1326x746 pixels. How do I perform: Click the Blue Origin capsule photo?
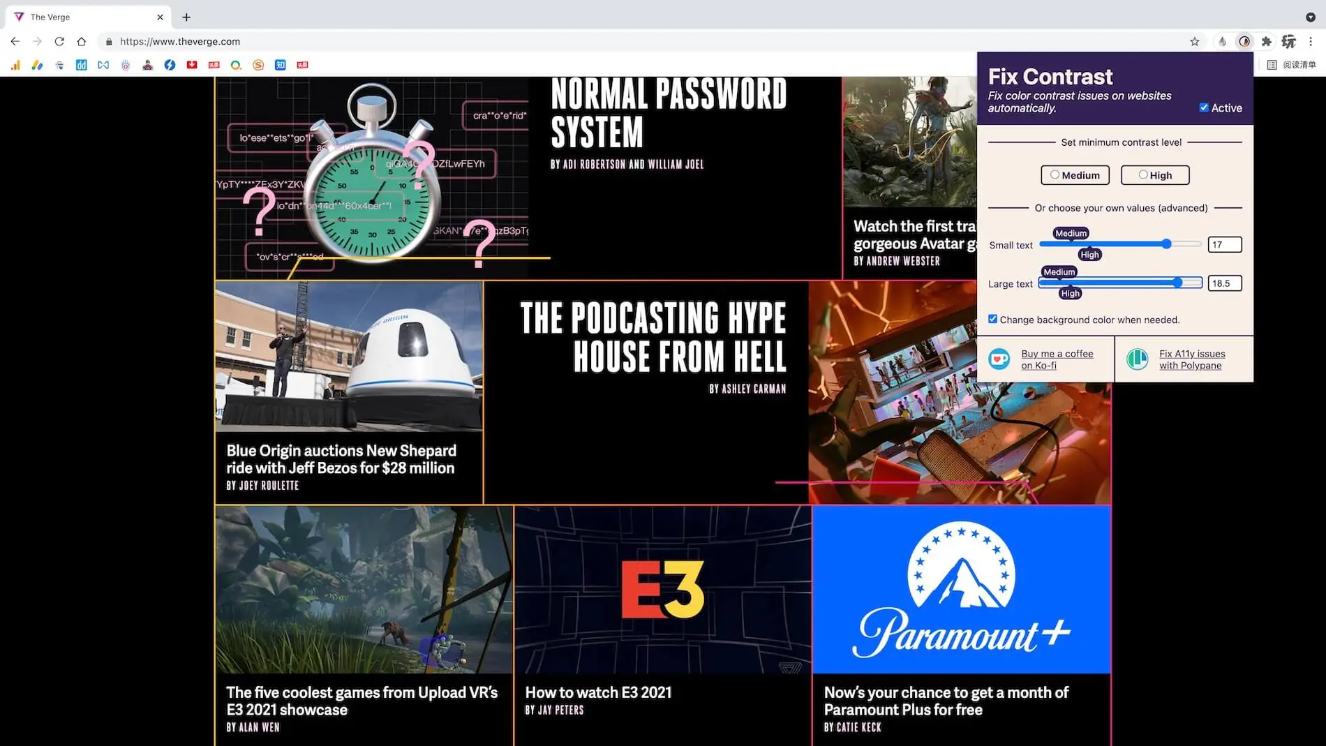click(x=349, y=357)
